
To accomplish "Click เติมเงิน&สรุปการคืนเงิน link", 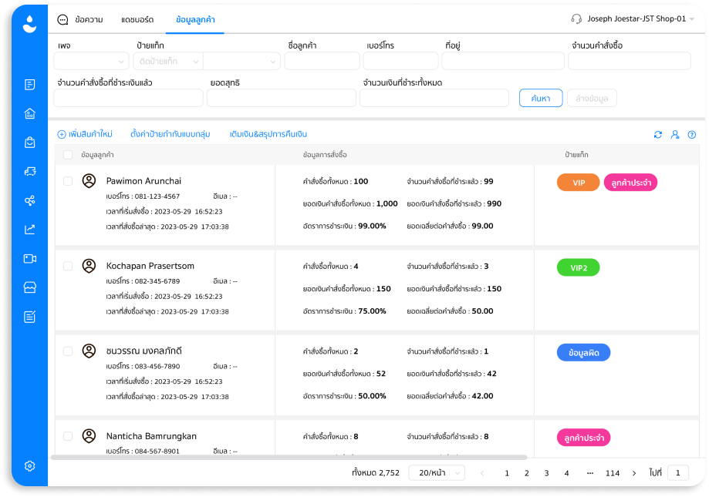I will (x=268, y=134).
